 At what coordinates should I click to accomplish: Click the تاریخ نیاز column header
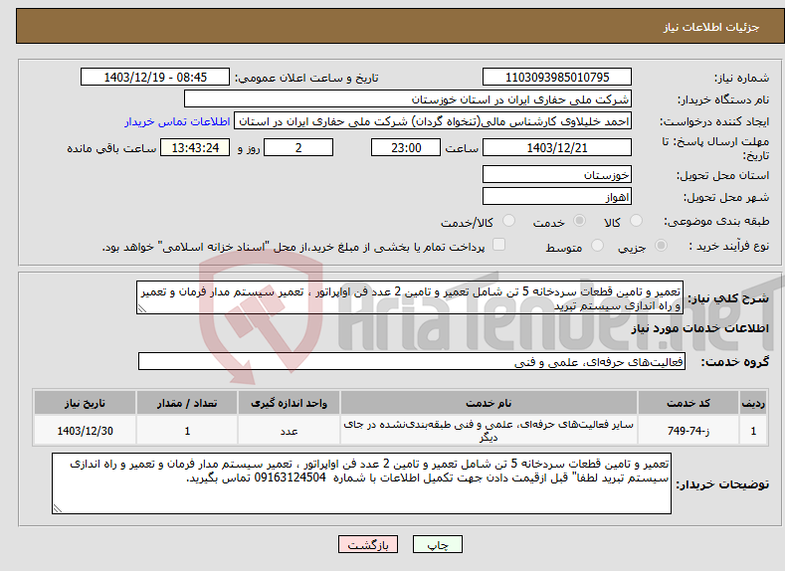[x=85, y=403]
